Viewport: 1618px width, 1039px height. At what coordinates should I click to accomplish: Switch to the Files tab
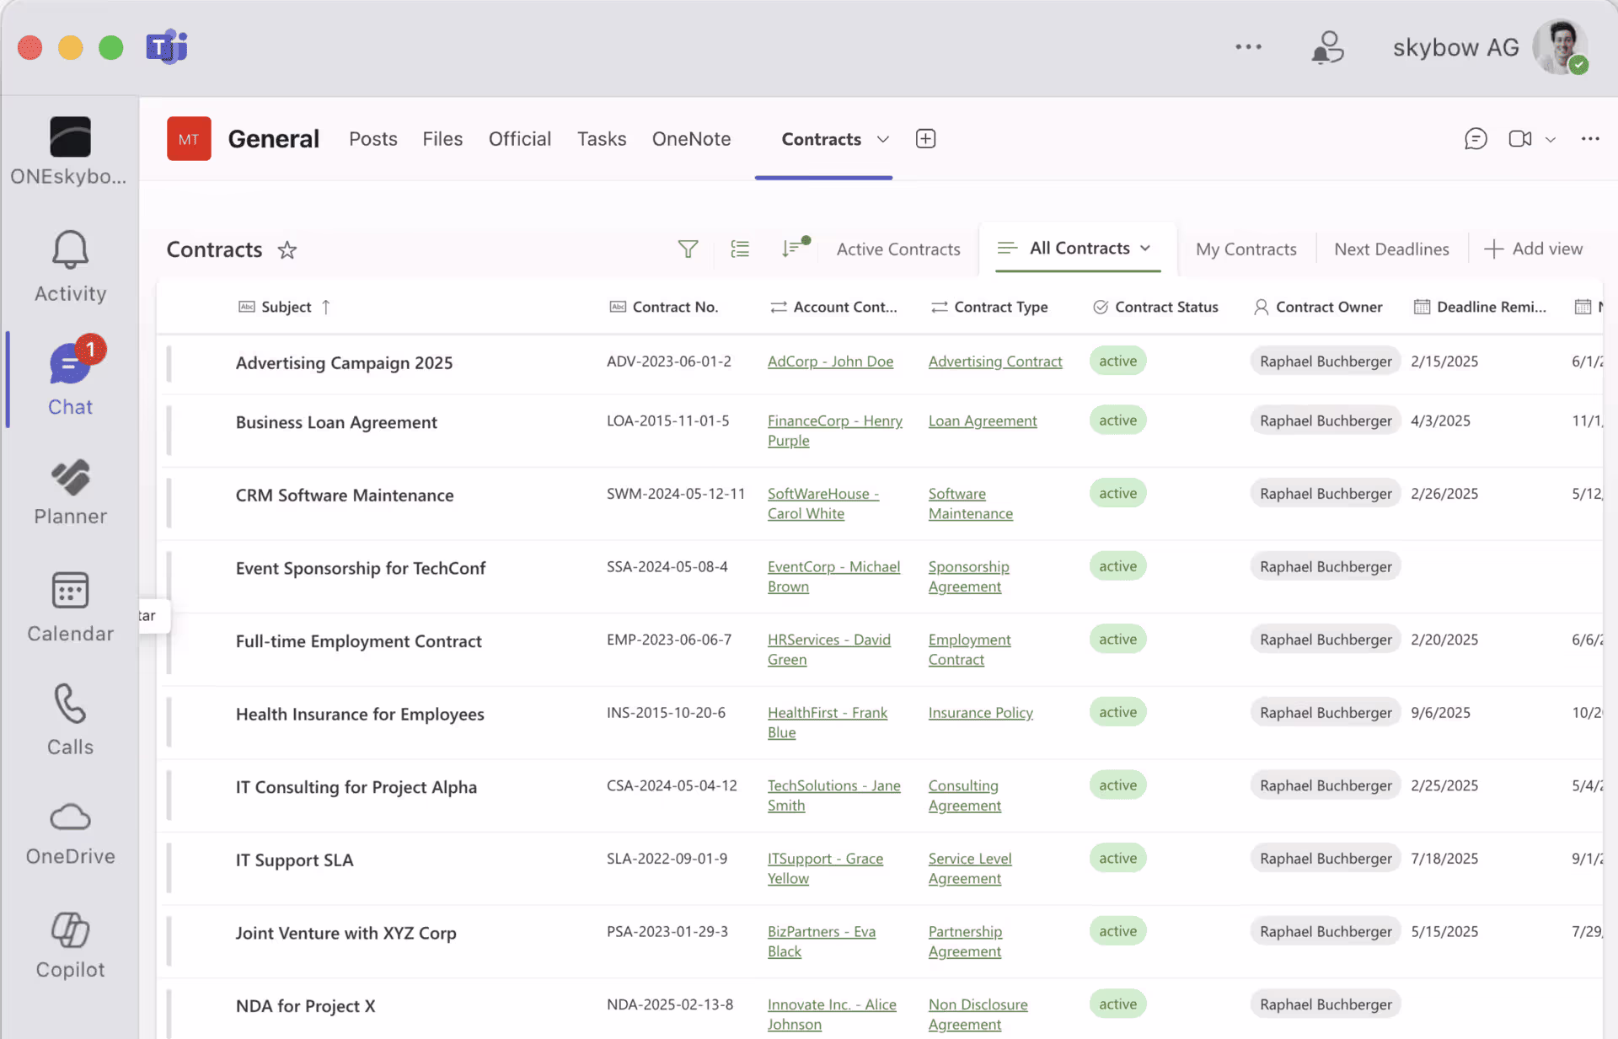(x=442, y=139)
